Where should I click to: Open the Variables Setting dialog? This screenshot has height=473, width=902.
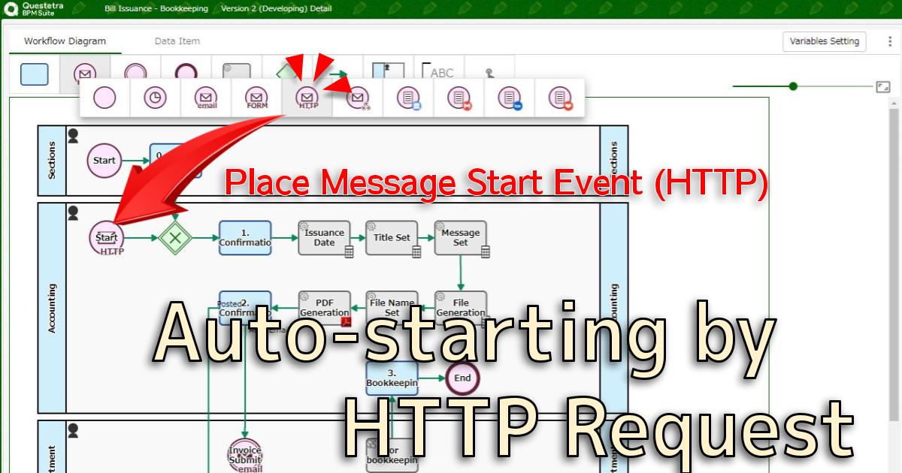824,41
